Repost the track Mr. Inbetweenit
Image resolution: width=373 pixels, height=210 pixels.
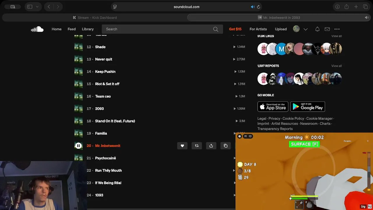click(x=197, y=146)
